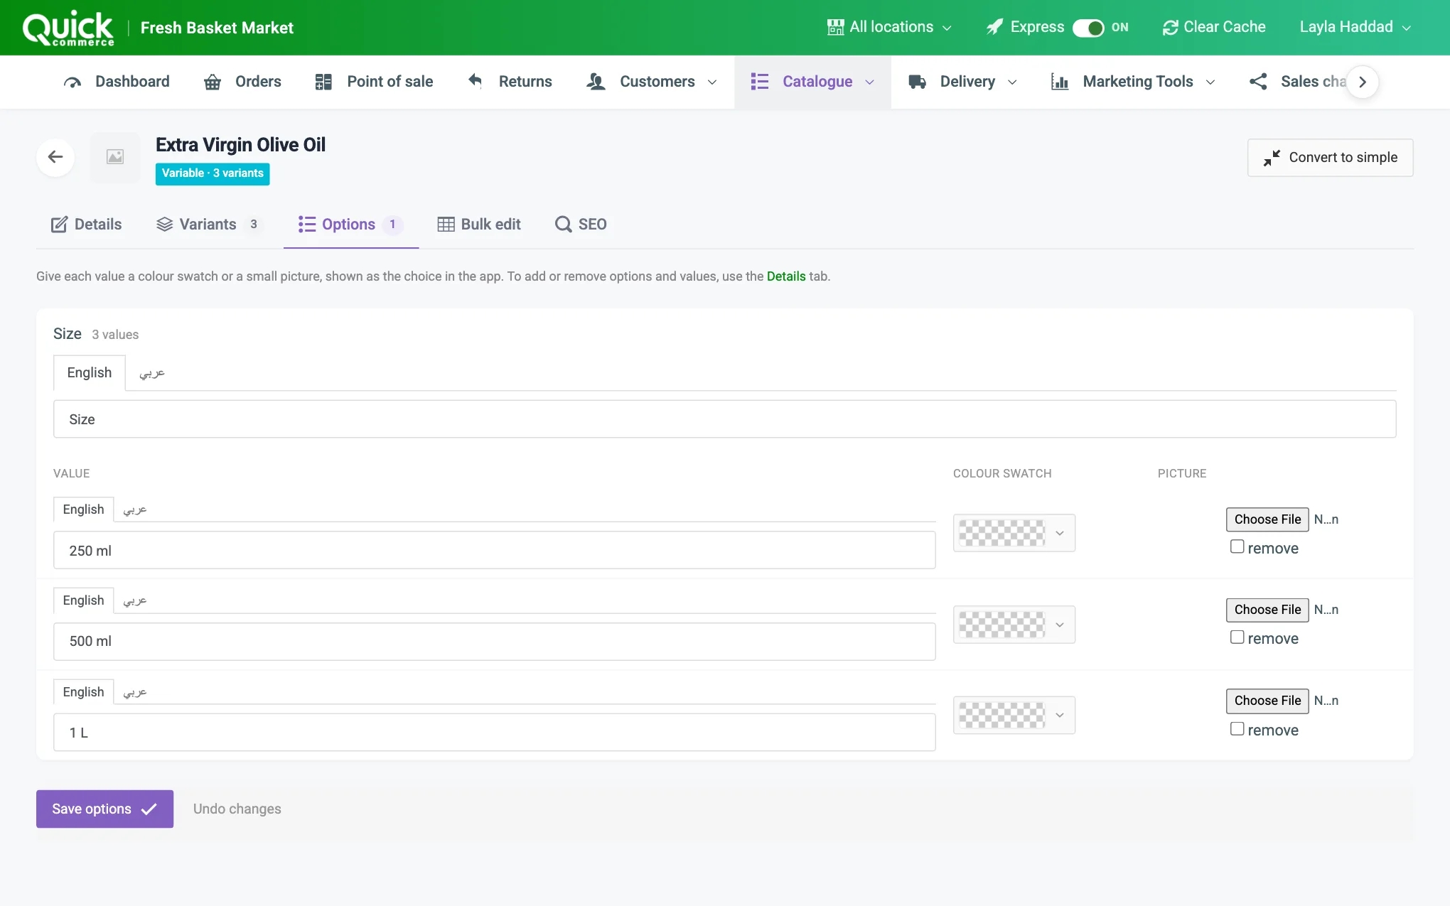1450x906 pixels.
Task: Open the colour swatch picker for 500 ml
Action: pyautogui.click(x=1014, y=625)
